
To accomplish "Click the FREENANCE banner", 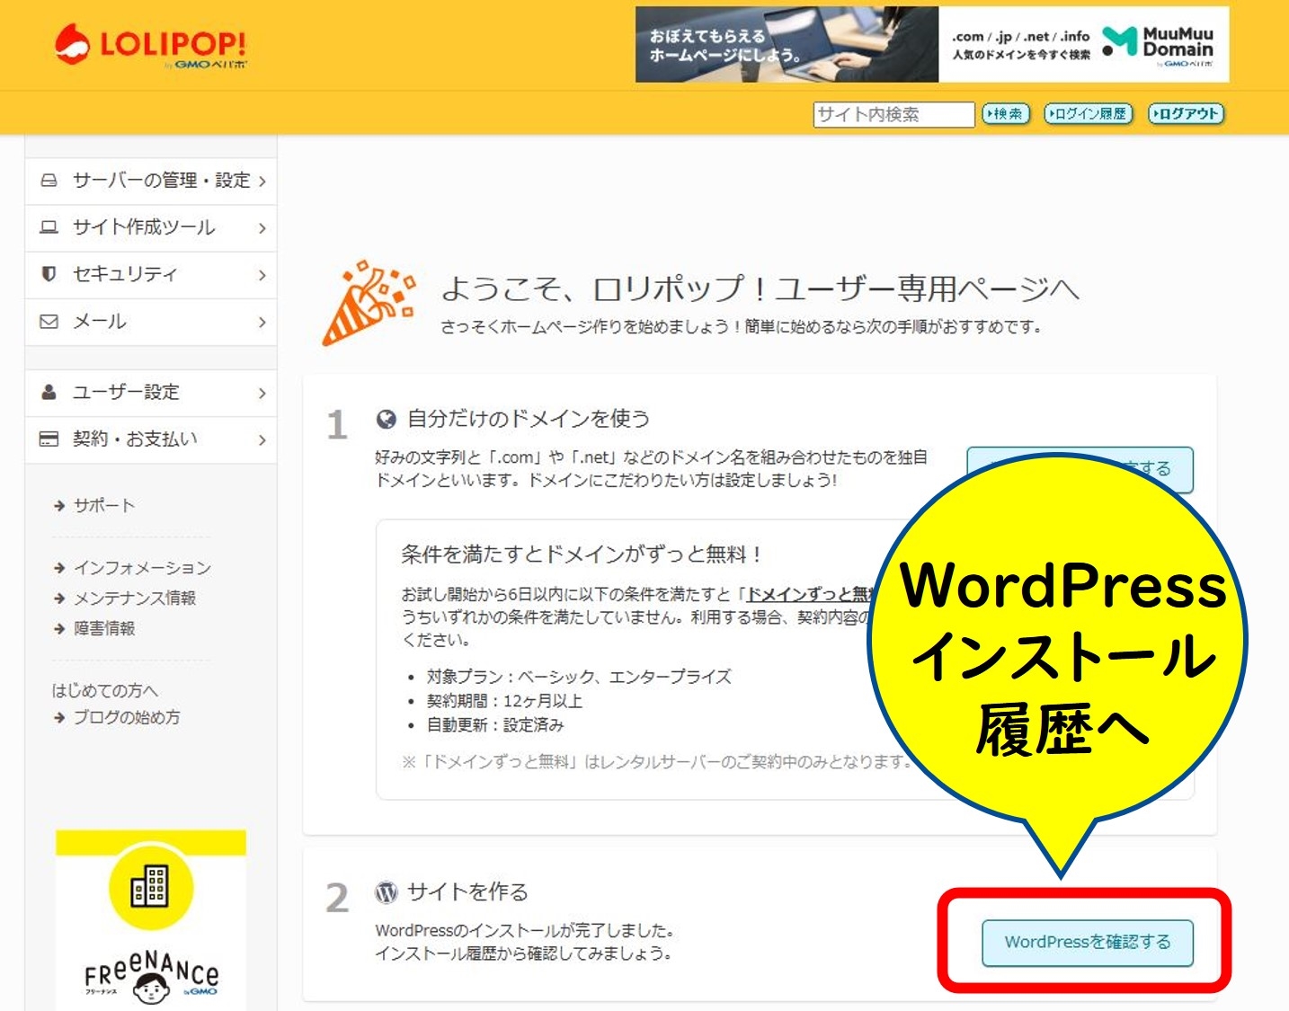I will click(x=151, y=919).
